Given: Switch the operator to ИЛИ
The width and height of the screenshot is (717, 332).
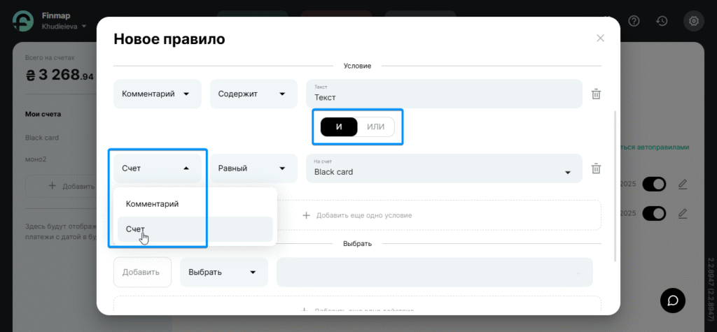Looking at the screenshot, I should point(376,127).
